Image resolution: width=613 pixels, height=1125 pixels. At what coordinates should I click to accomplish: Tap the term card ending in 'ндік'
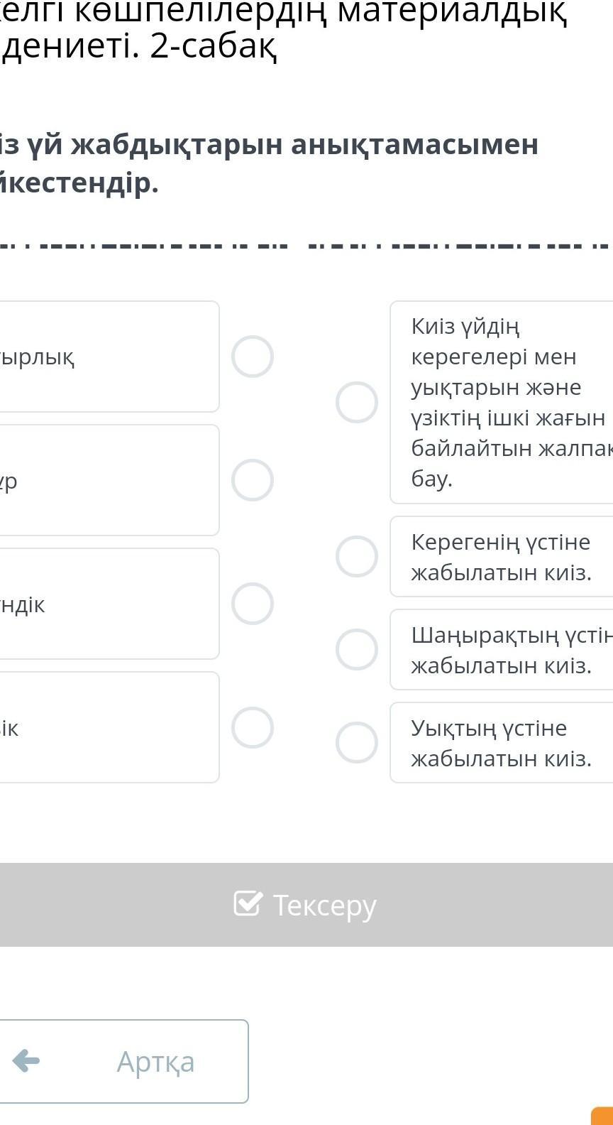[x=106, y=604]
